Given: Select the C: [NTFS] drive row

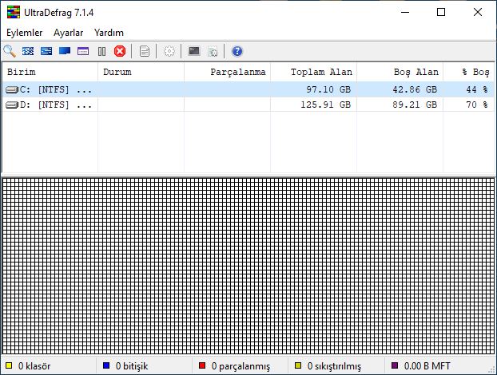Looking at the screenshot, I should coord(248,89).
